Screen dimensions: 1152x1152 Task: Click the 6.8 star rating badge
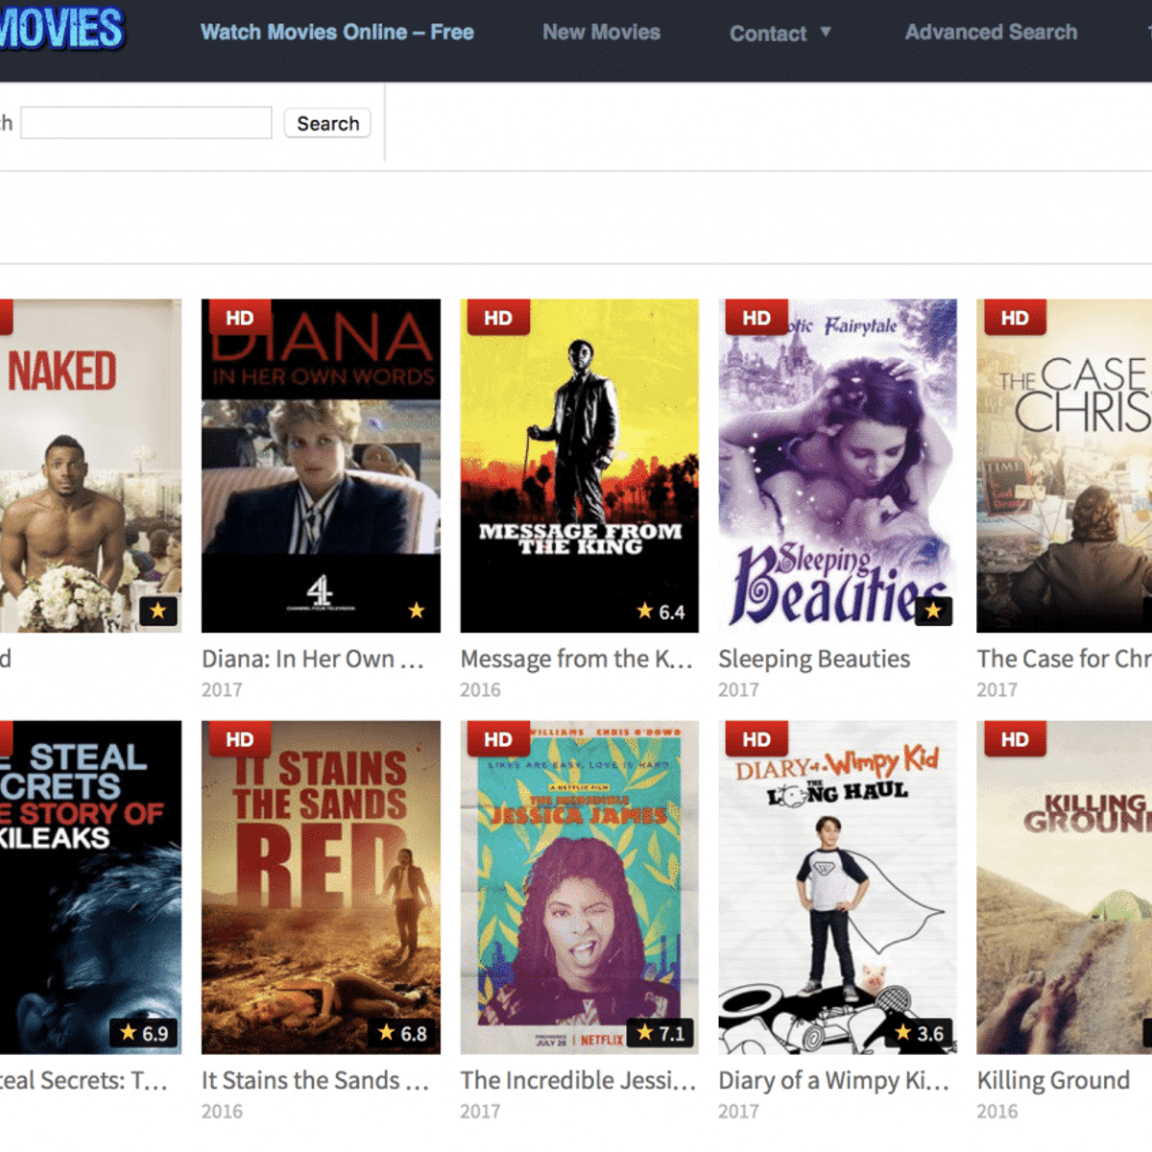click(x=403, y=1033)
